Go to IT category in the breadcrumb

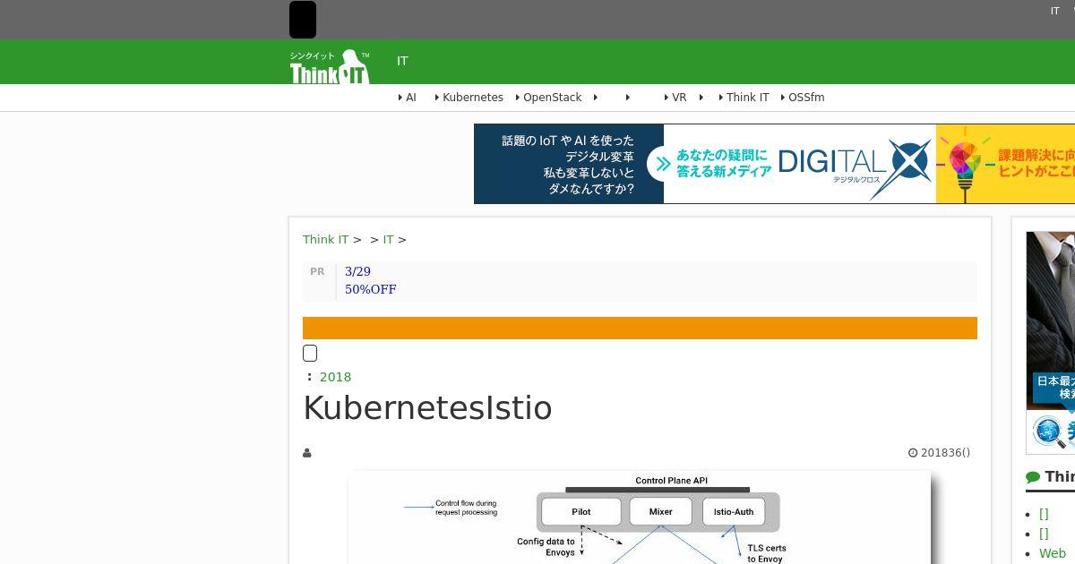(x=388, y=239)
